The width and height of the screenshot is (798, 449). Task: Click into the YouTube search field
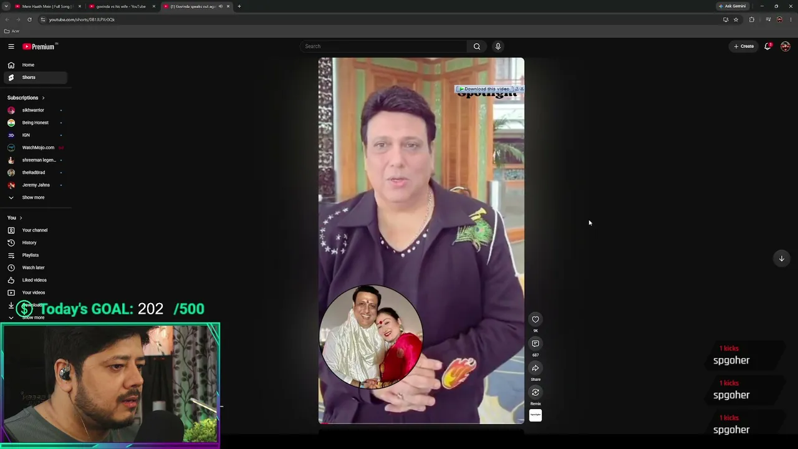pyautogui.click(x=383, y=46)
